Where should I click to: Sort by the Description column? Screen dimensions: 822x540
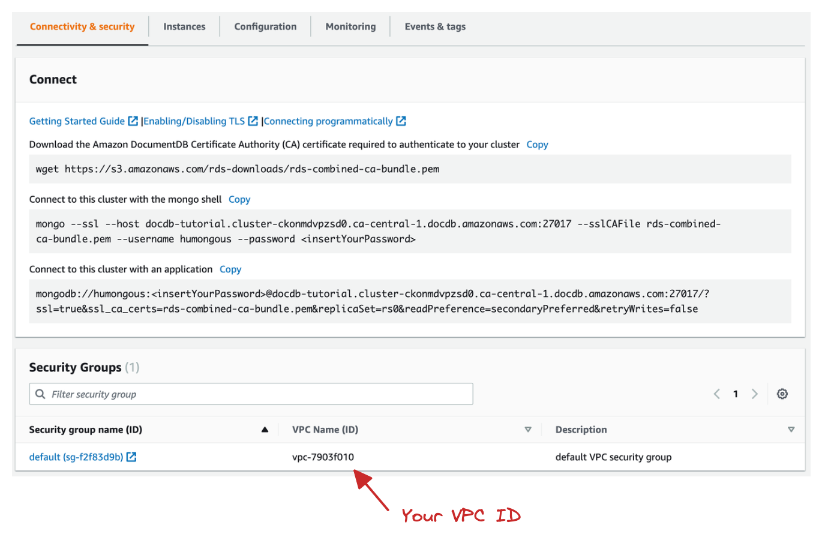(x=791, y=430)
